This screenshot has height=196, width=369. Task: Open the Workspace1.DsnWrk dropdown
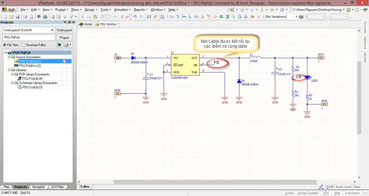[x=52, y=30]
